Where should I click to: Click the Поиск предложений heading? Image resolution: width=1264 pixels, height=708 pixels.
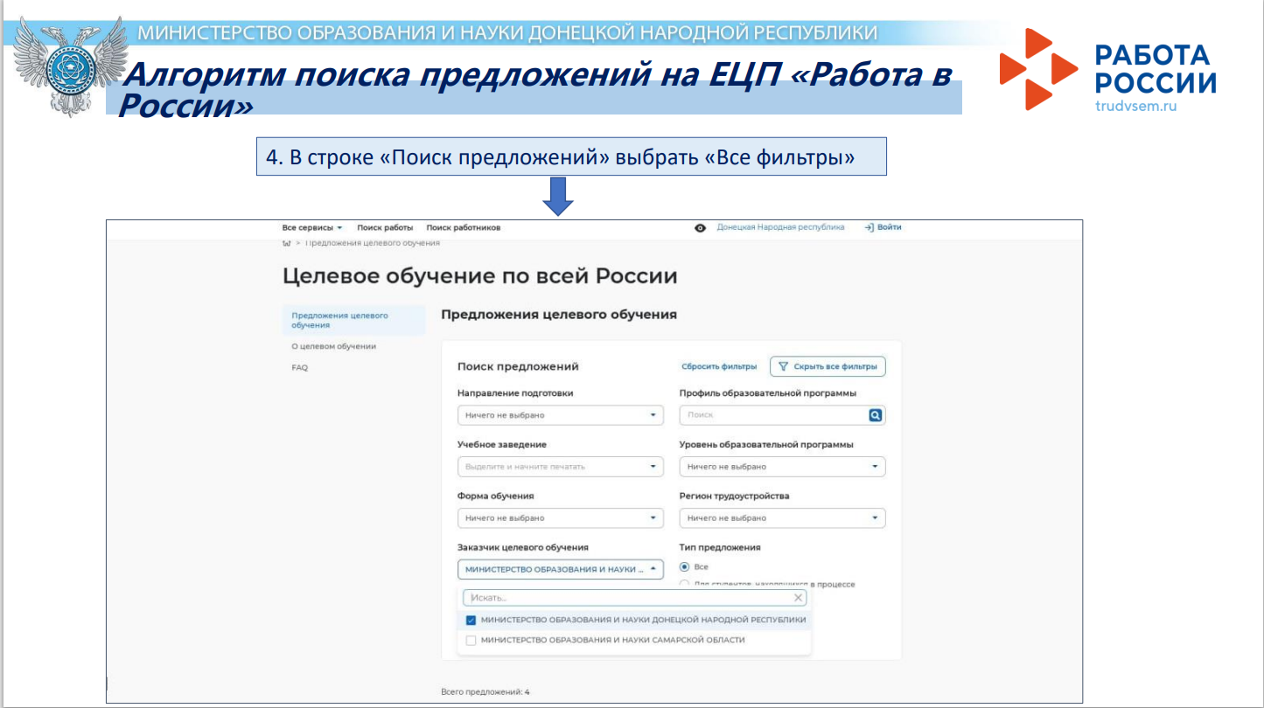518,366
